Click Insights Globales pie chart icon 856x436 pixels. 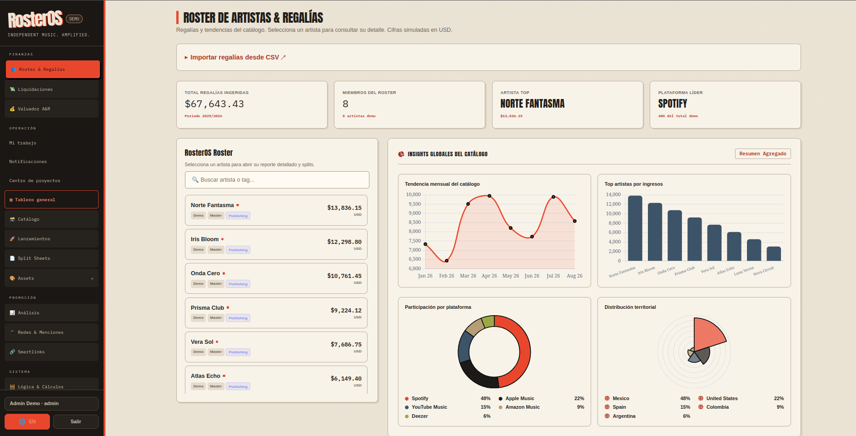point(401,154)
